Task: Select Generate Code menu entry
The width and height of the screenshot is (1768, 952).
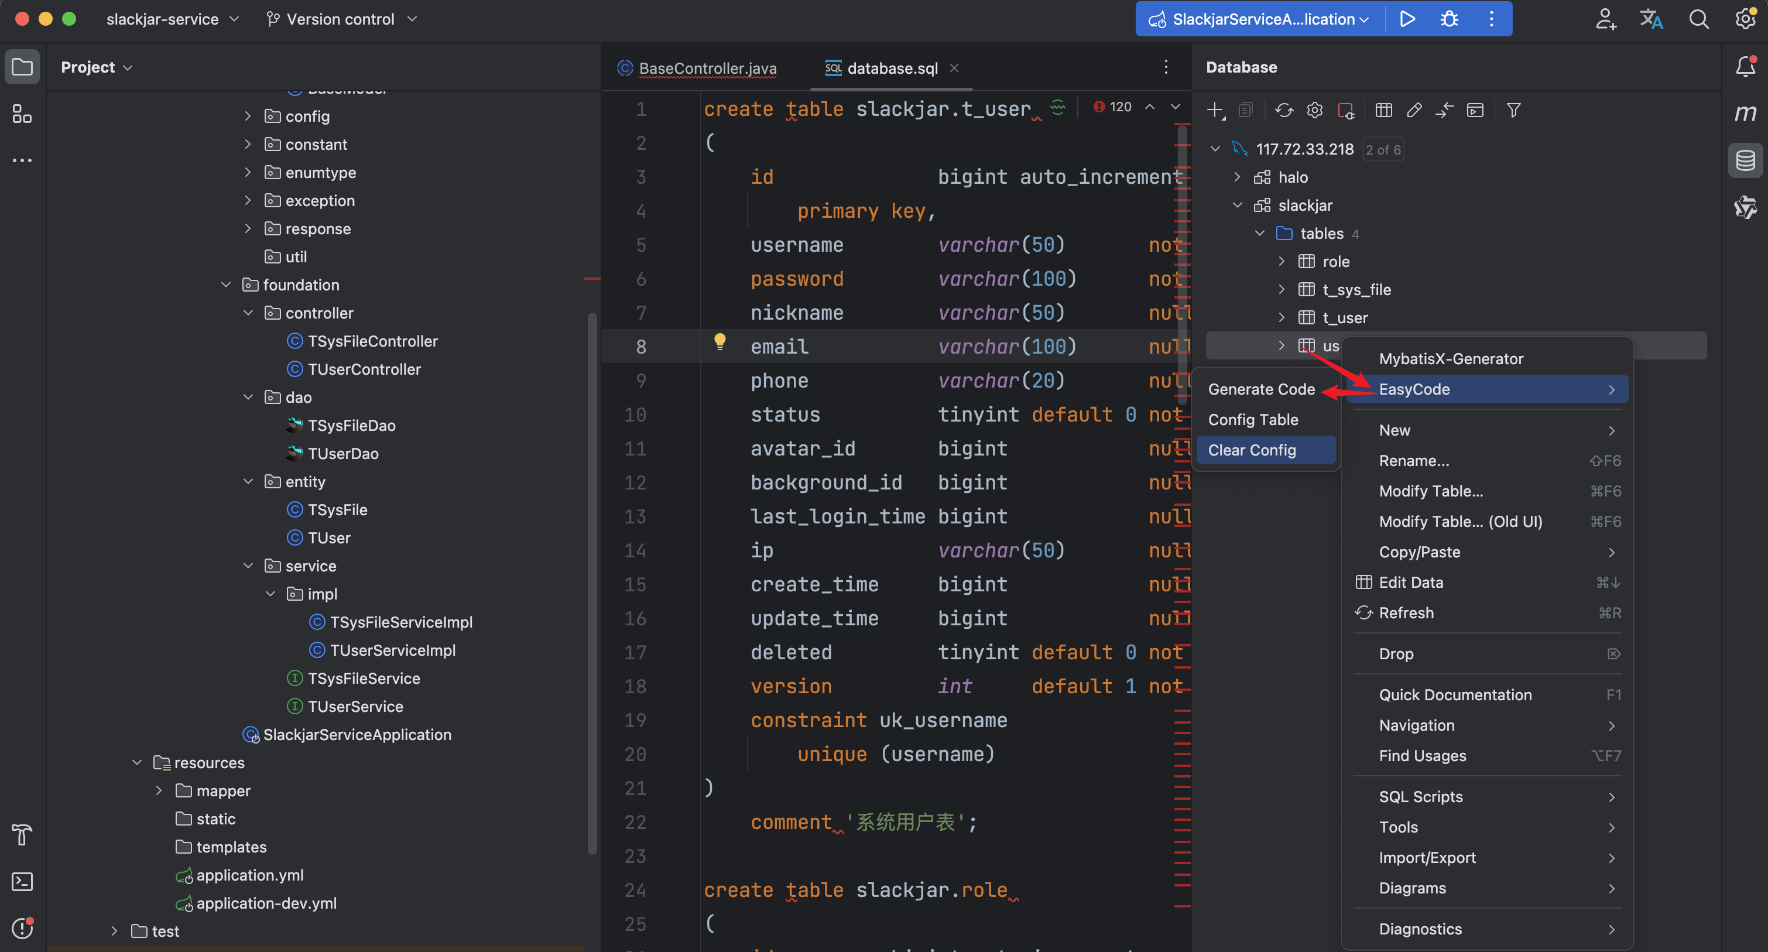Action: (1261, 389)
